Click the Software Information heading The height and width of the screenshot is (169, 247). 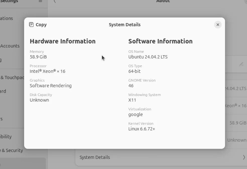click(x=160, y=41)
